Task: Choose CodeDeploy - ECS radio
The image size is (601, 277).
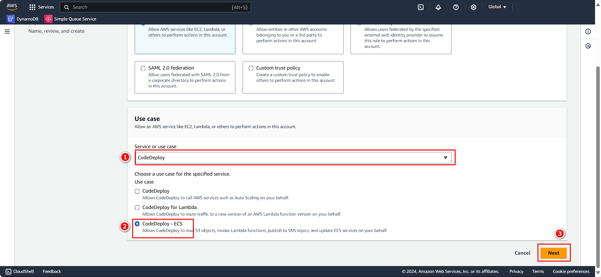Action: pos(137,224)
